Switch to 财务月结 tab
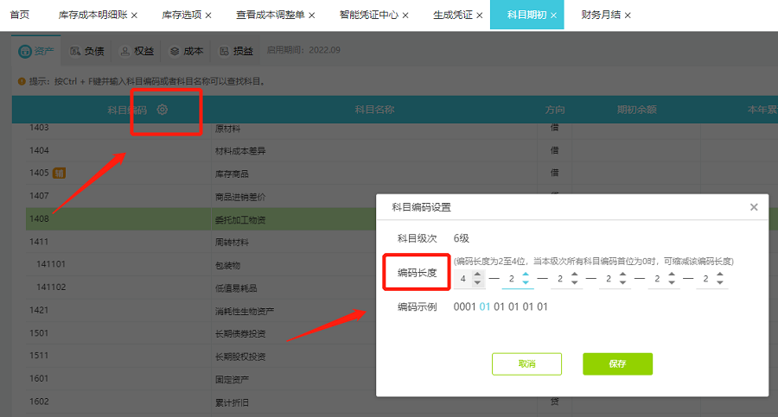The height and width of the screenshot is (417, 778). point(601,15)
